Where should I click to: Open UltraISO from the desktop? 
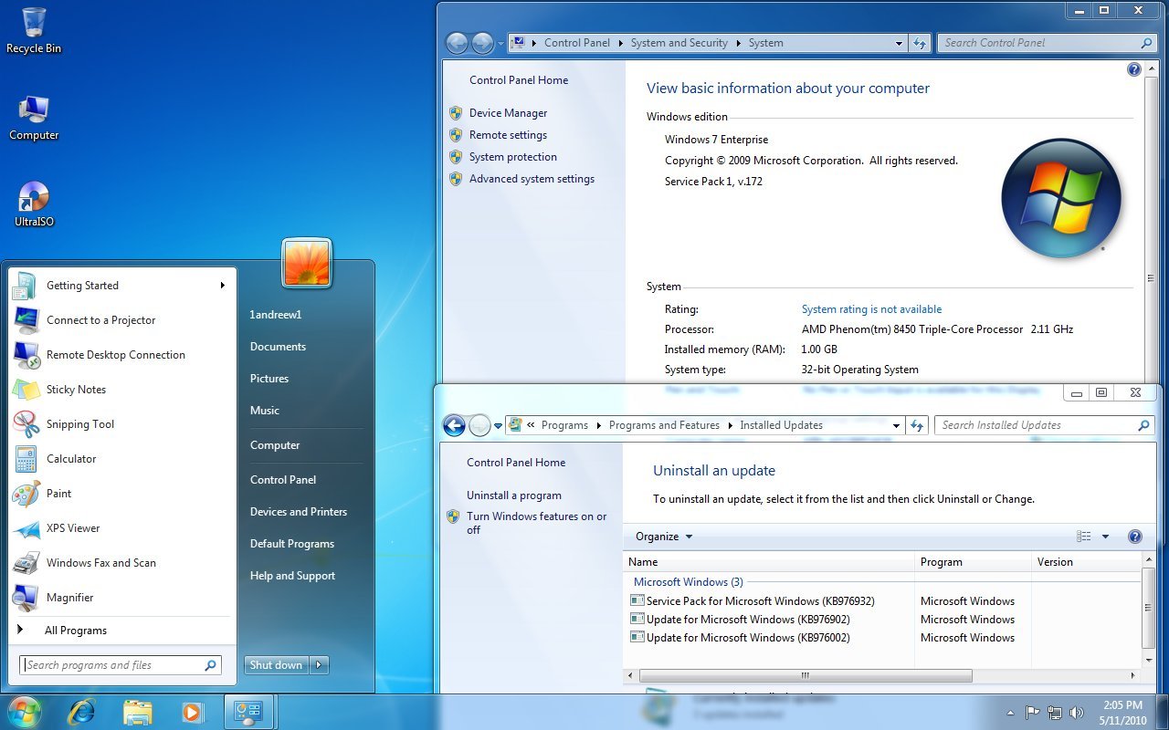[x=33, y=196]
